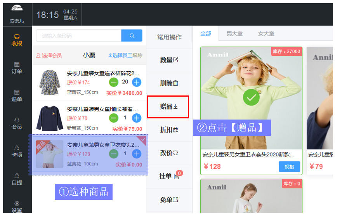Click 赠品 gift operation button

pos(168,107)
